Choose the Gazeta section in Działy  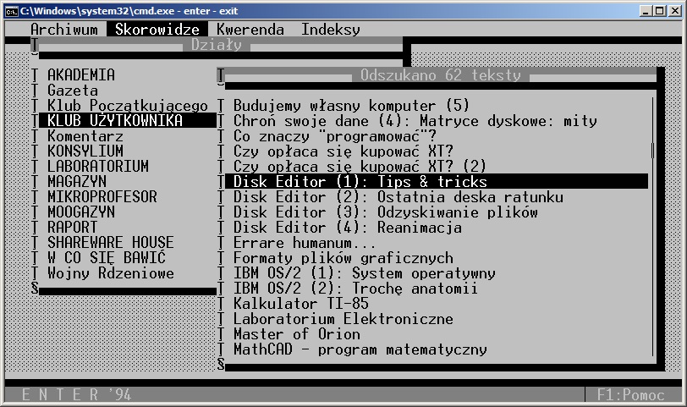click(73, 91)
